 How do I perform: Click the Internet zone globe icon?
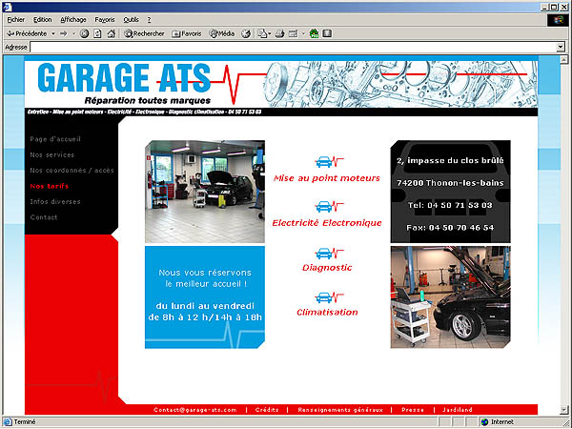484,422
